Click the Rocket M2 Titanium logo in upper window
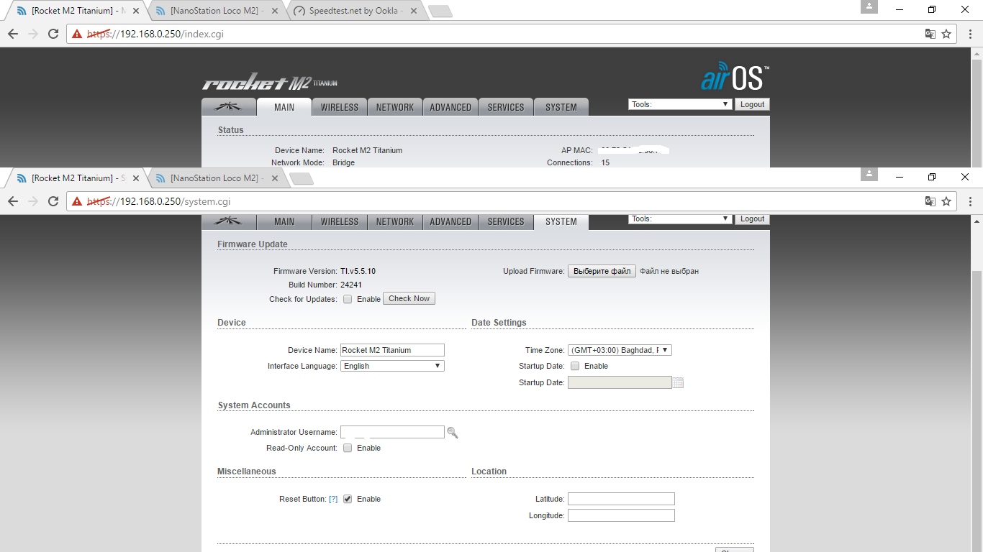Viewport: 983px width, 552px height. point(270,83)
